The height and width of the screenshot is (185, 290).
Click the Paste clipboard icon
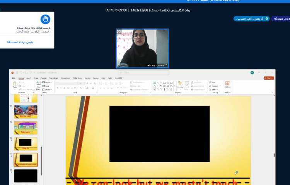click(x=15, y=84)
